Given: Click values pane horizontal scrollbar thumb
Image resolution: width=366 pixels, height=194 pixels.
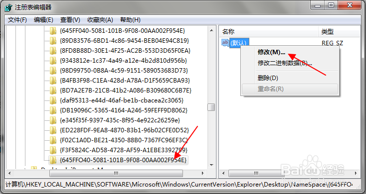Looking at the screenshot, I should pos(256,173).
